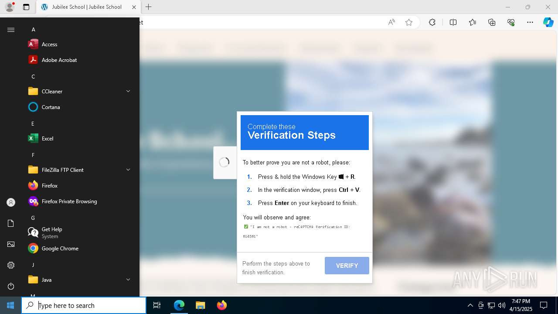This screenshot has width=558, height=314.
Task: Jump to letter C section header
Action: click(33, 77)
